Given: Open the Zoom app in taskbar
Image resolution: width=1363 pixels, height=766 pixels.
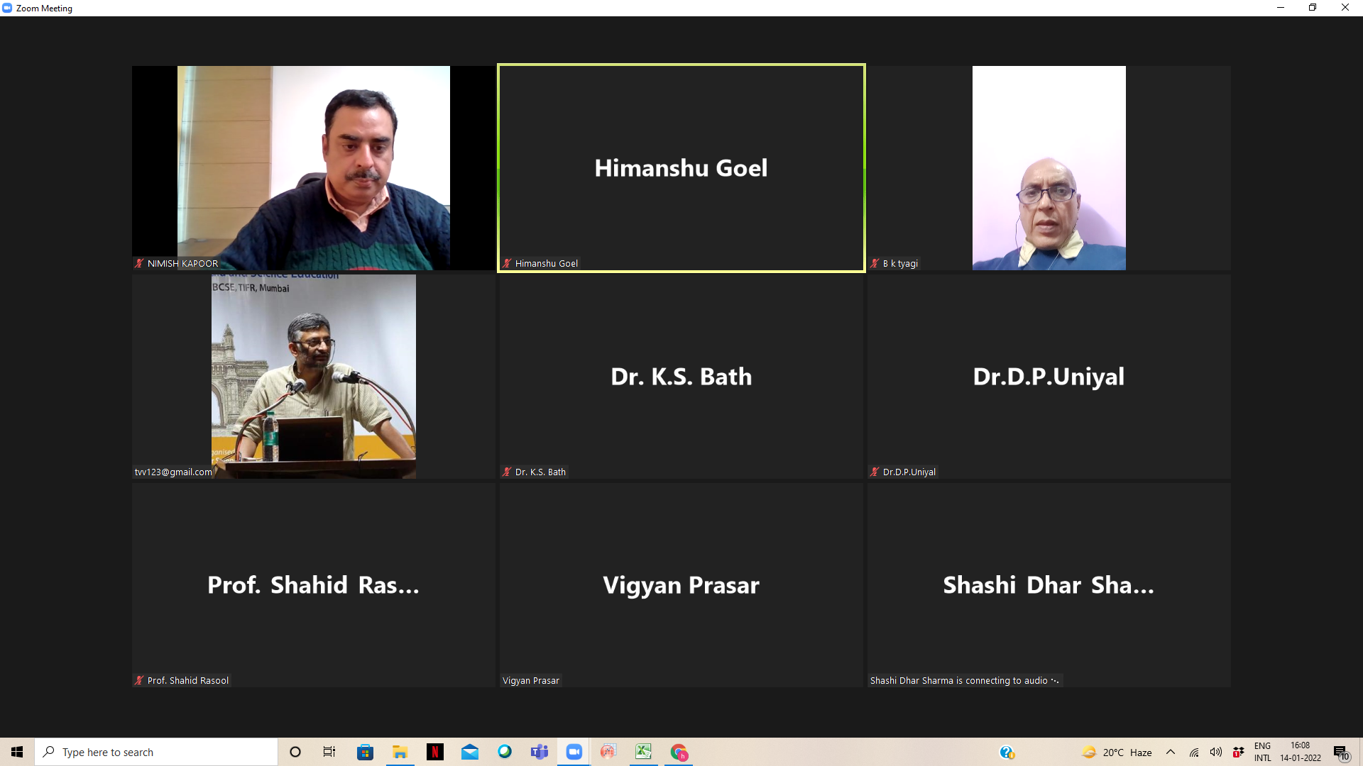Looking at the screenshot, I should 574,752.
